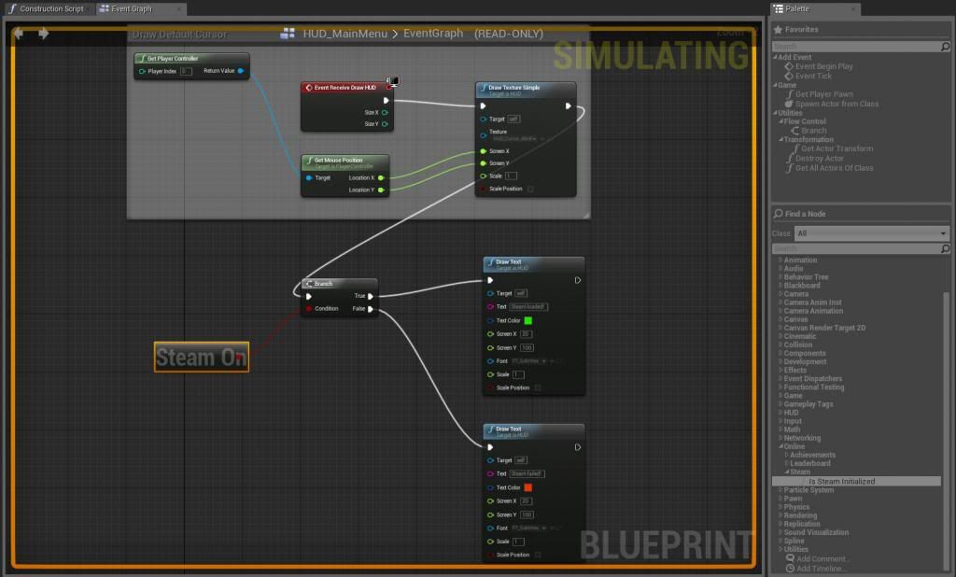Click the forward navigation arrow in graph
956x577 pixels.
(x=43, y=34)
